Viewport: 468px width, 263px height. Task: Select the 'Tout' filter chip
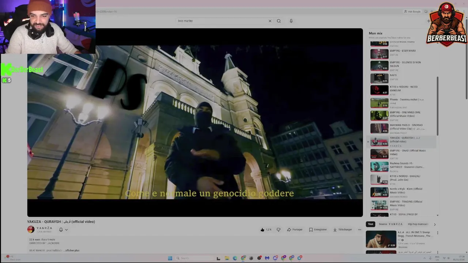[370, 224]
